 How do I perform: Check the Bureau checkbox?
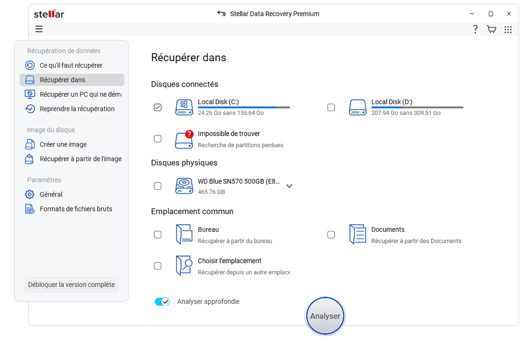click(x=158, y=235)
